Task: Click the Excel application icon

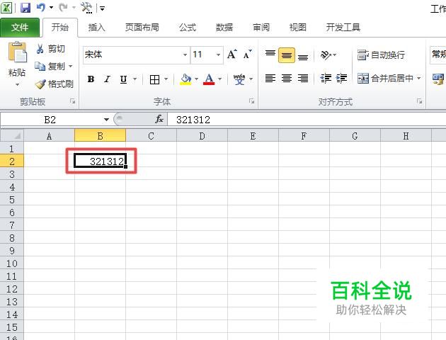Action: pos(6,8)
